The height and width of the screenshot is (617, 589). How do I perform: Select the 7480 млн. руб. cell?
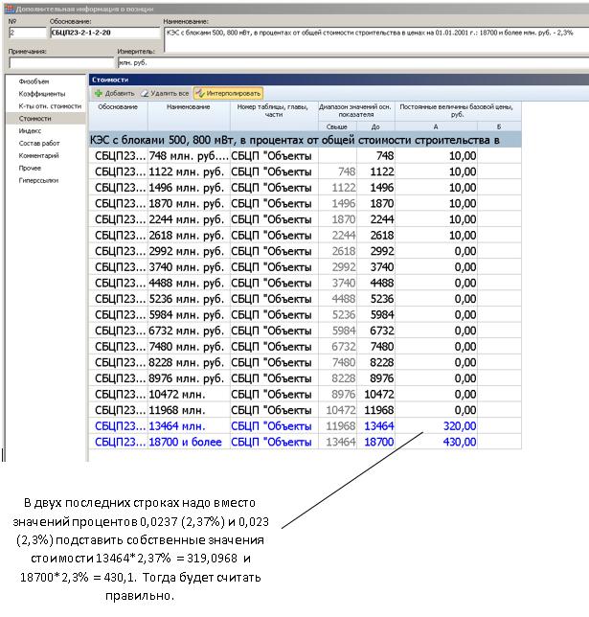pyautogui.click(x=189, y=347)
